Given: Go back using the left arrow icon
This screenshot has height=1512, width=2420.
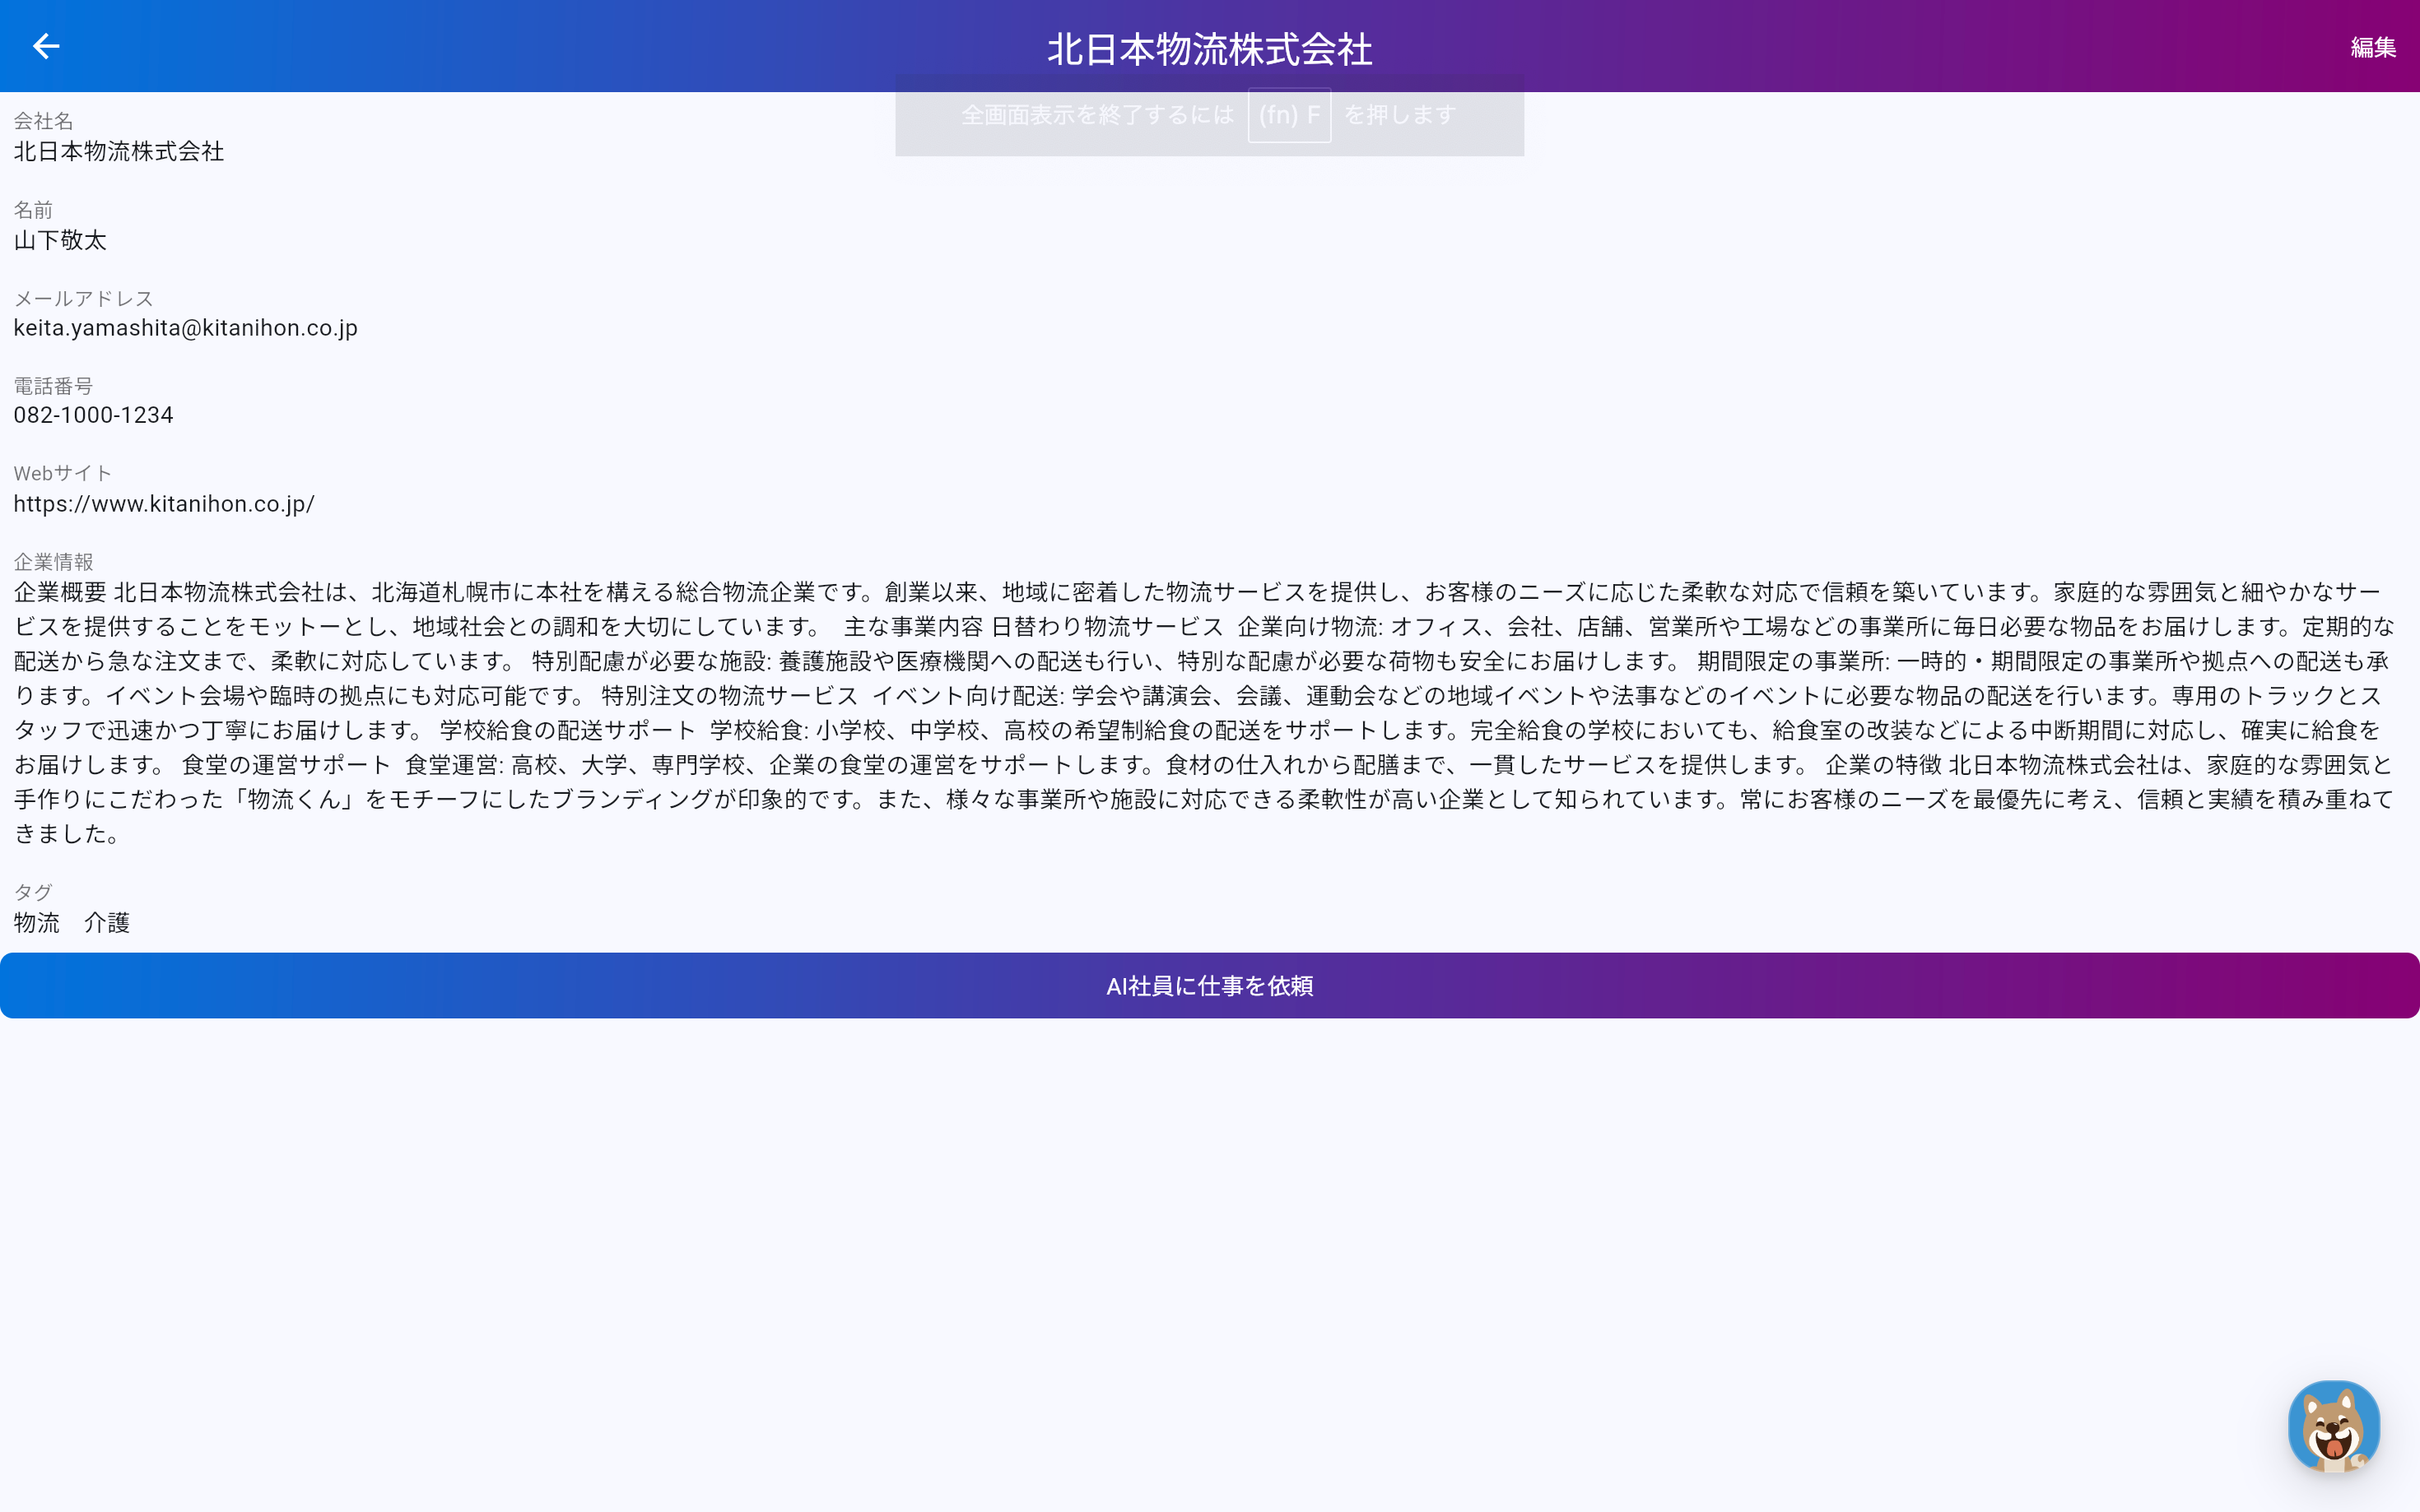Looking at the screenshot, I should (46, 46).
